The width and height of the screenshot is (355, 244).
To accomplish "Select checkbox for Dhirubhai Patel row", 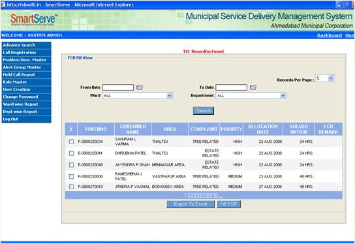I will pos(71,153).
